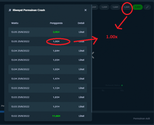This screenshot has width=154, height=125.
Task: Select the 1,03x result pill in top bar
Action: pos(104,7)
